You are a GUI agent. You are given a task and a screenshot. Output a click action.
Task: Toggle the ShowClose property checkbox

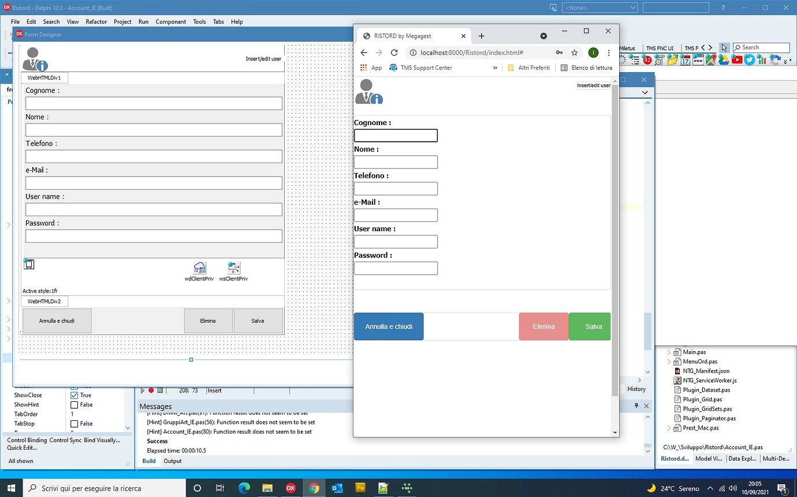pos(74,396)
